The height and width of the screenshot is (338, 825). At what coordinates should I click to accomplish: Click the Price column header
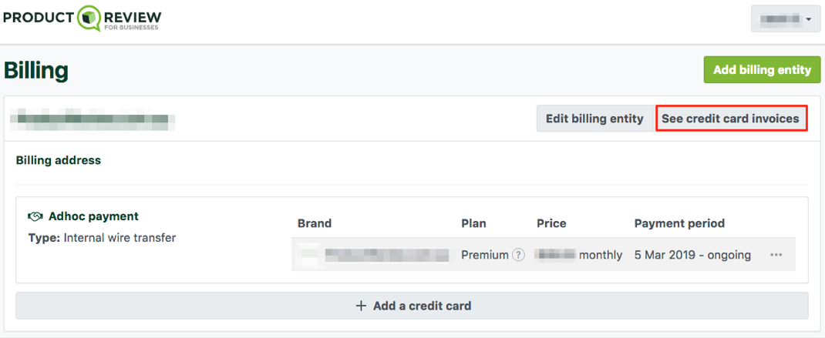point(551,223)
